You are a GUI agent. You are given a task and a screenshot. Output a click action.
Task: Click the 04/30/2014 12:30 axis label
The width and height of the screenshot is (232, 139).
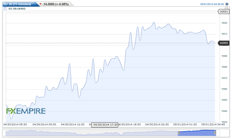(73, 125)
